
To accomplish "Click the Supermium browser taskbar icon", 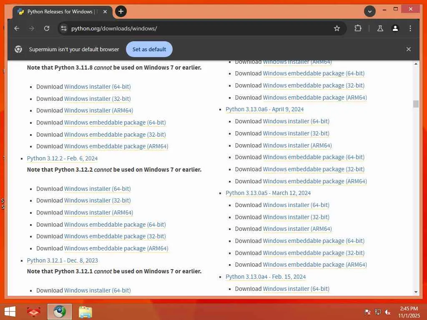I will click(59, 312).
